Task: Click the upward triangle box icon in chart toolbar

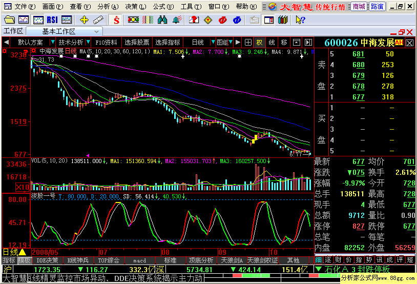Action: pos(297,43)
